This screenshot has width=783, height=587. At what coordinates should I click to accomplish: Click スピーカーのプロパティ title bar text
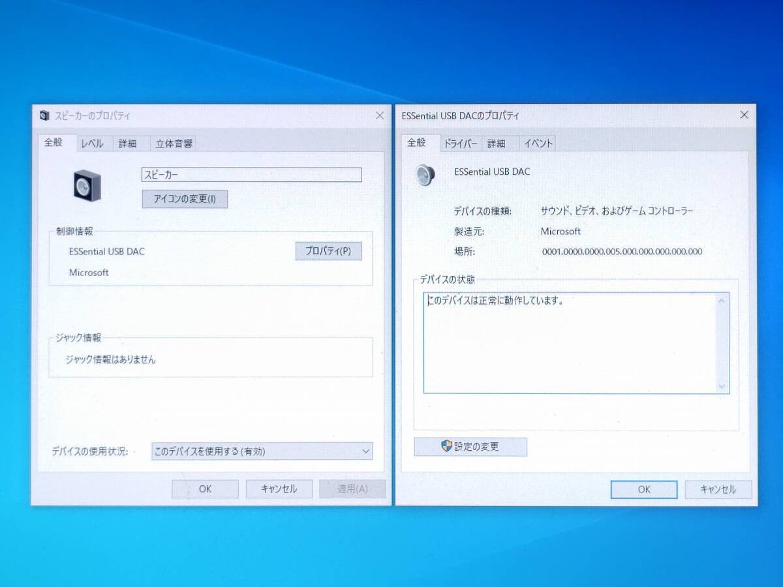pyautogui.click(x=92, y=116)
